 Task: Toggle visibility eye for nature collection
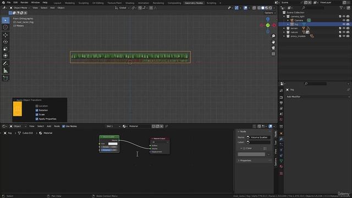click(344, 32)
